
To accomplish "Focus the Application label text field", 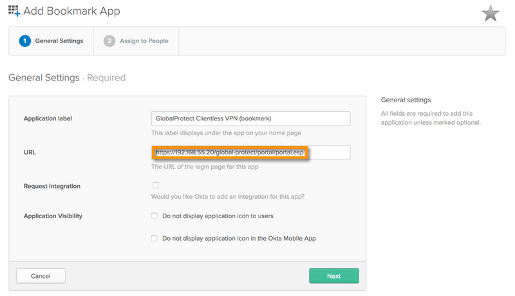I will pos(250,119).
